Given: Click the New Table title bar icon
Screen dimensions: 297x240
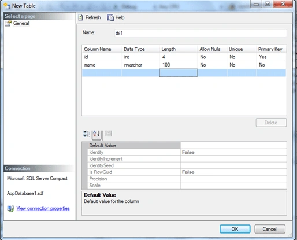Looking at the screenshot, I should (x=7, y=6).
